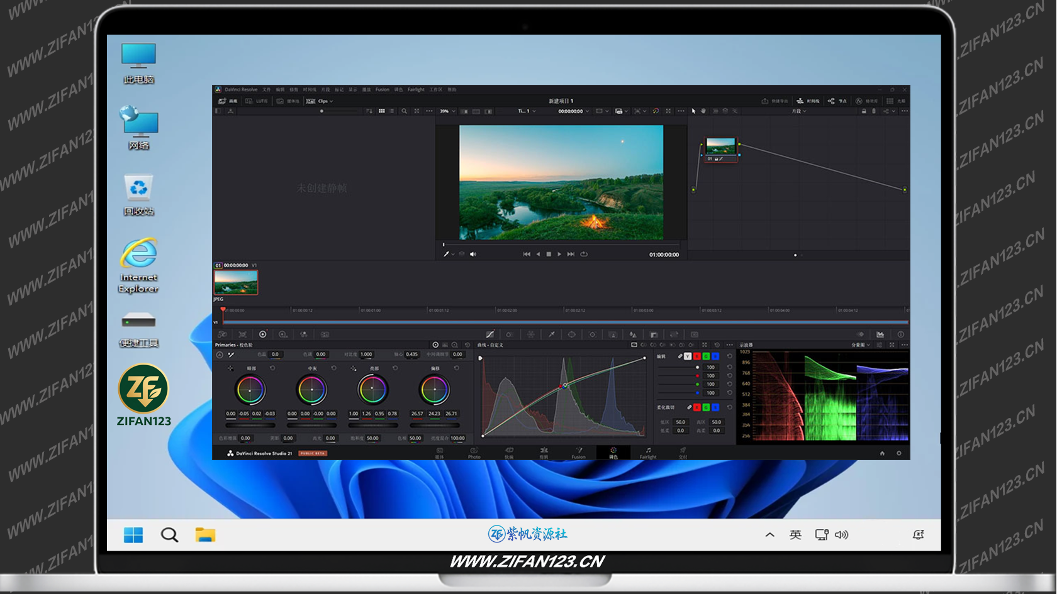Switch gallery to list view

click(x=392, y=111)
